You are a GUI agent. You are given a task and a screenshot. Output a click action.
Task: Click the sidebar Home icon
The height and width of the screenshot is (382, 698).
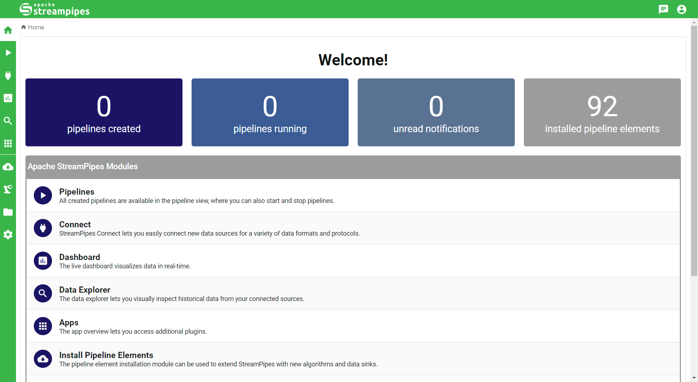(8, 30)
